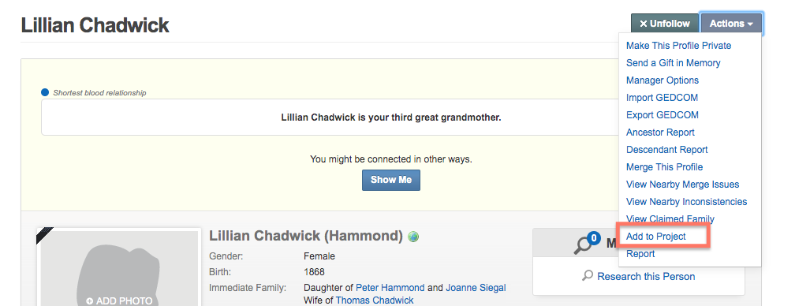This screenshot has height=306, width=810.
Task: Select Import GEDCOM menu entry
Action: (662, 98)
